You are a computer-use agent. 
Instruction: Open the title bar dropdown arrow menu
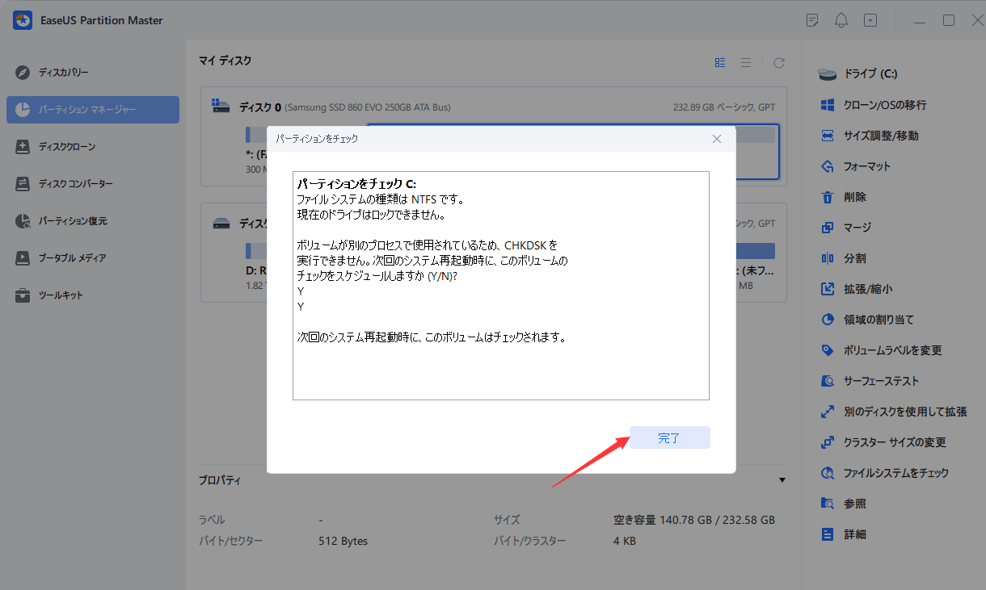[x=870, y=19]
